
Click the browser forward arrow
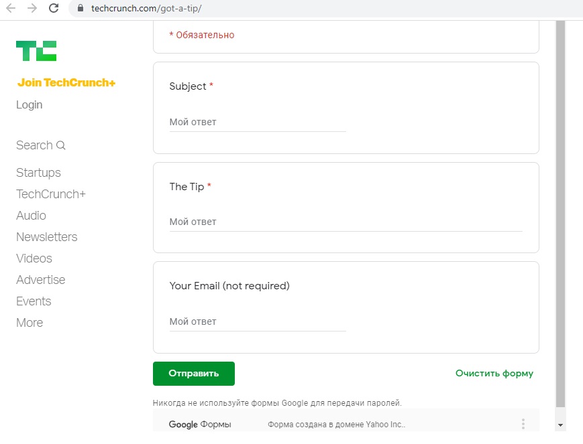pyautogui.click(x=32, y=8)
